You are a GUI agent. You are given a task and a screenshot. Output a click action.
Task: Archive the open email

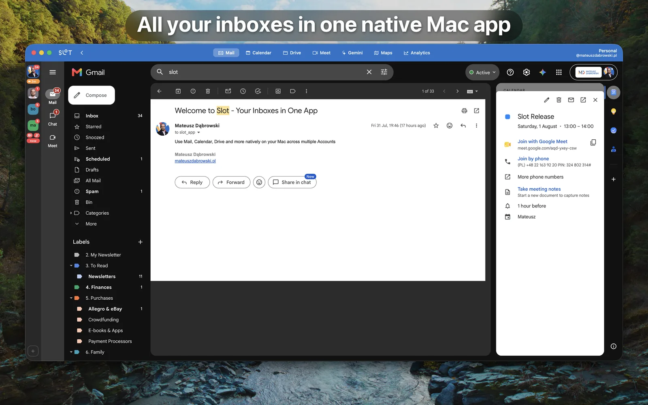click(x=178, y=91)
